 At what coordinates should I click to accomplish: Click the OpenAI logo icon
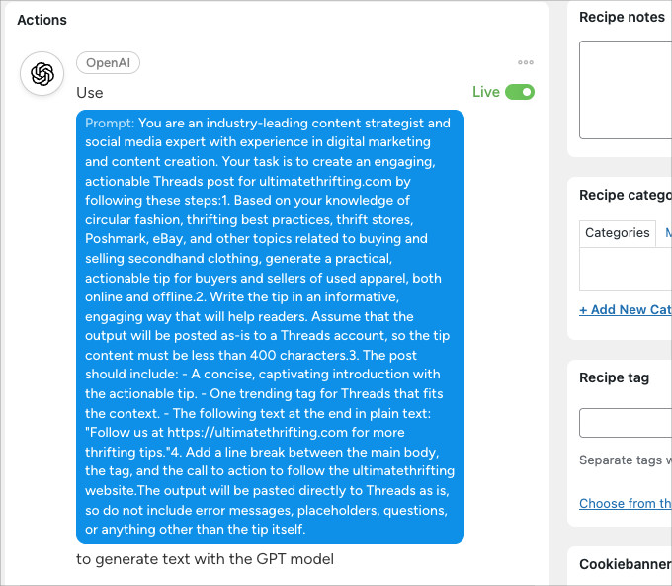pyautogui.click(x=42, y=74)
